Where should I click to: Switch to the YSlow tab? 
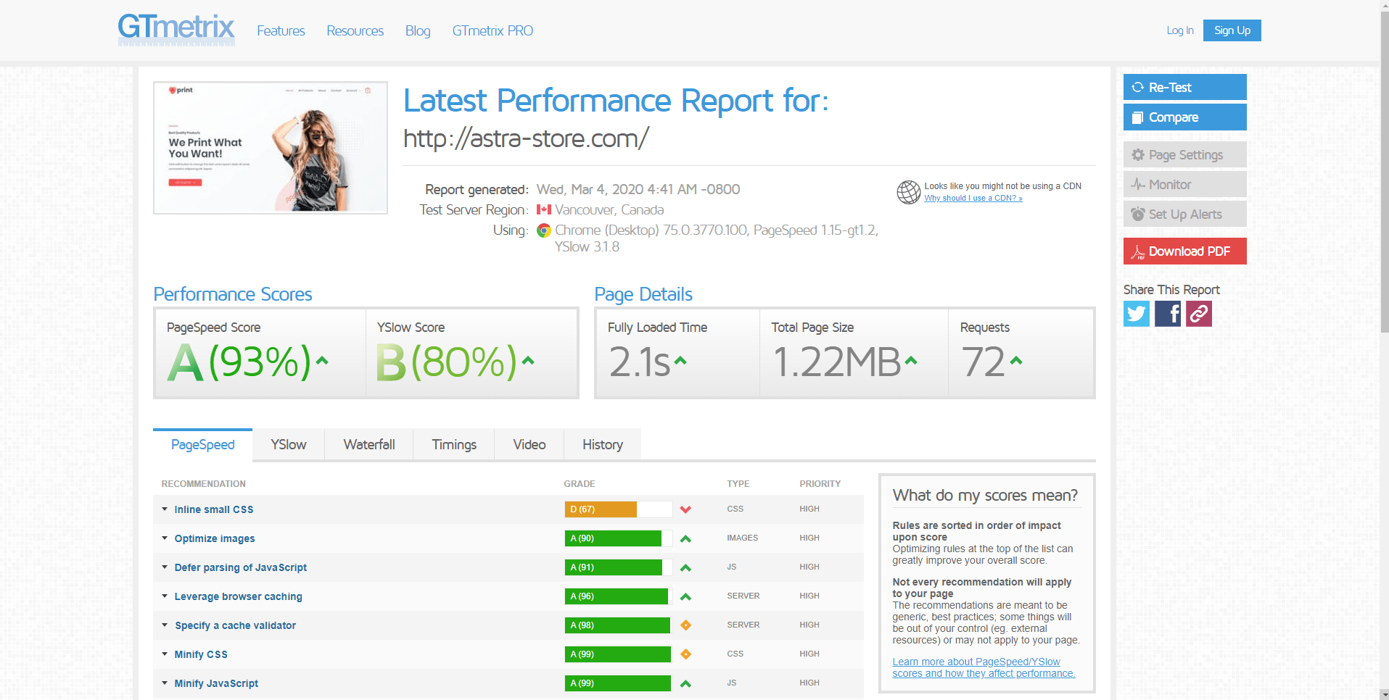[288, 445]
